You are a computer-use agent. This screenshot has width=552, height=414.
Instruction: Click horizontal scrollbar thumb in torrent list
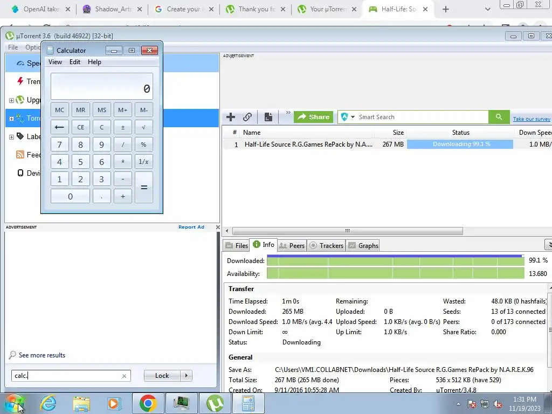coord(348,231)
